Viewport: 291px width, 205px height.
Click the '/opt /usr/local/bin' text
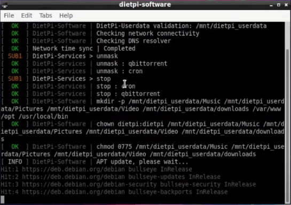click(x=35, y=117)
